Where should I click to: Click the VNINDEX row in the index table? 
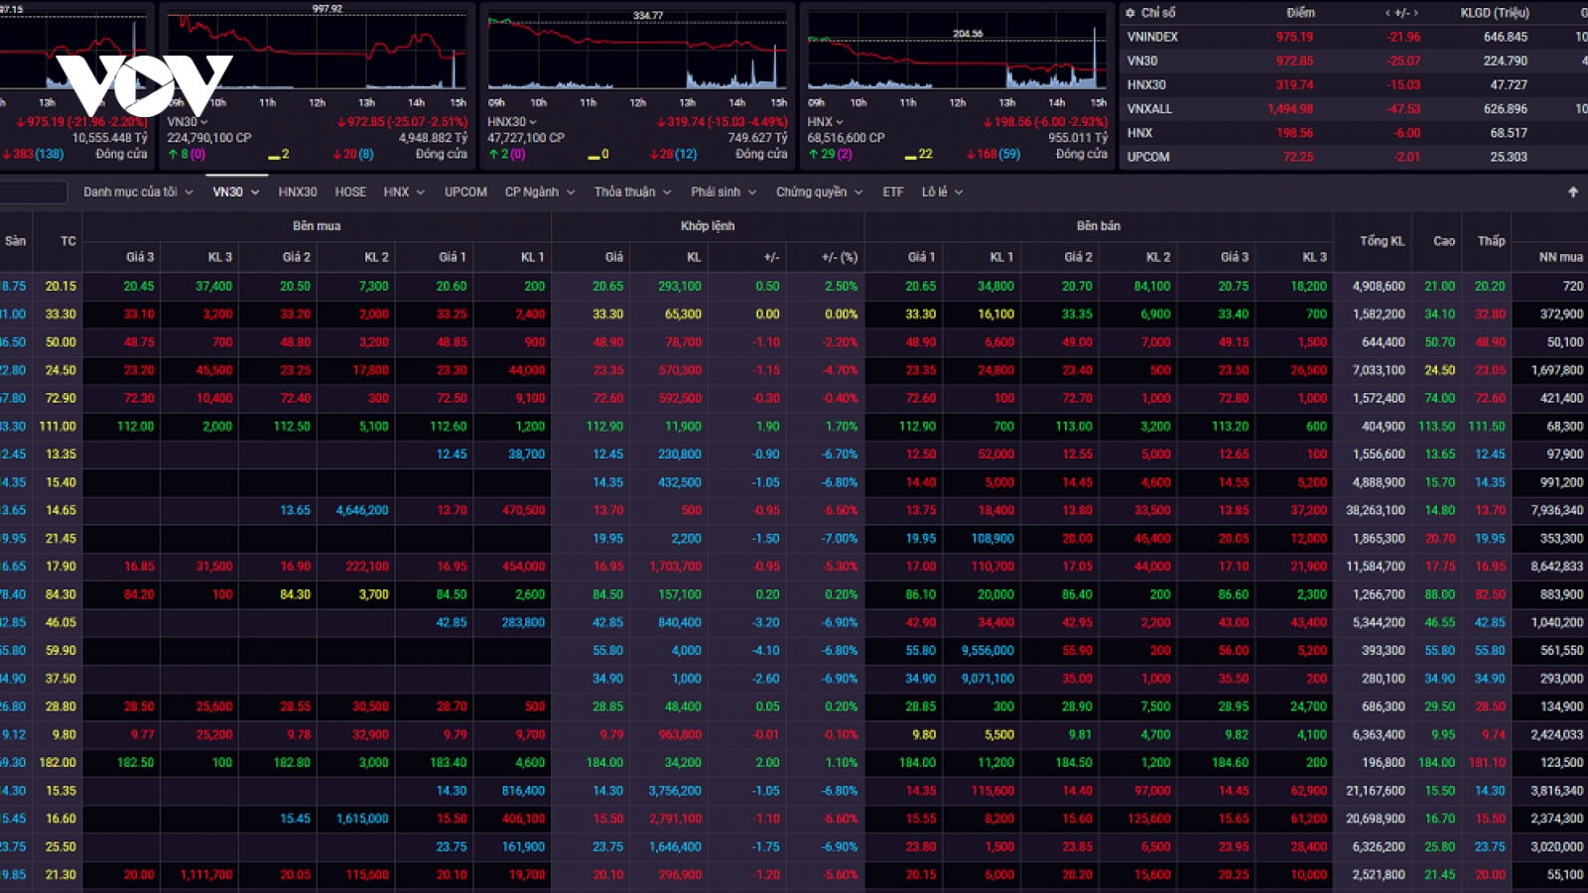[1354, 37]
